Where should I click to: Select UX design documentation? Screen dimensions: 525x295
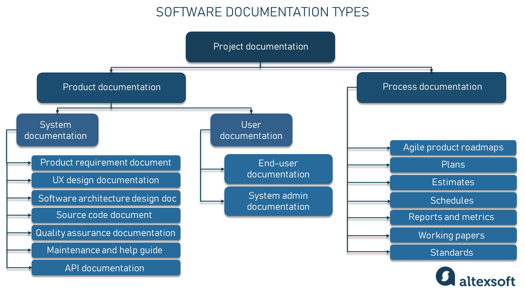(x=105, y=180)
